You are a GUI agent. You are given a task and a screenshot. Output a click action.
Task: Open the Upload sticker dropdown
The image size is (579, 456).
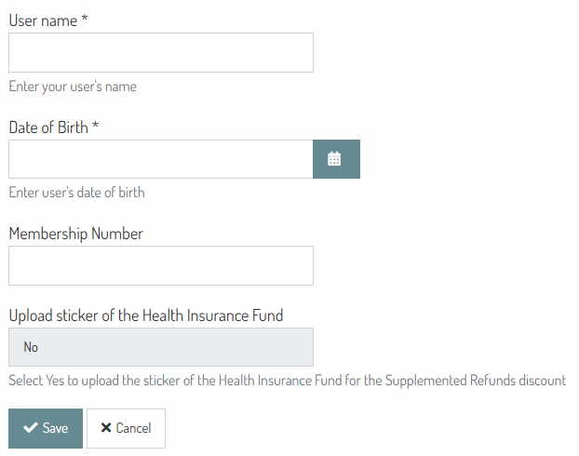pyautogui.click(x=160, y=347)
